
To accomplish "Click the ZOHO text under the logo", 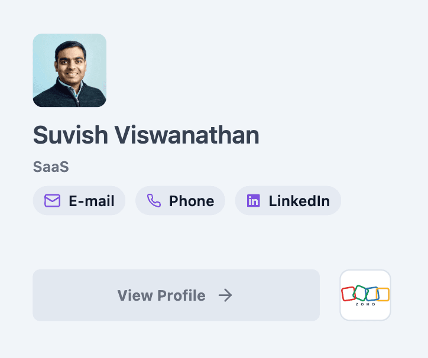I will pos(365,304).
